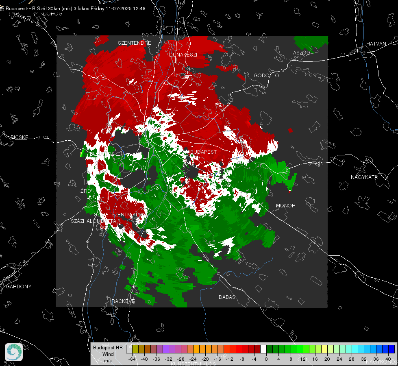This screenshot has width=398, height=366.
Task: Click the NAGYKÁTA map label
Action: tap(364, 177)
